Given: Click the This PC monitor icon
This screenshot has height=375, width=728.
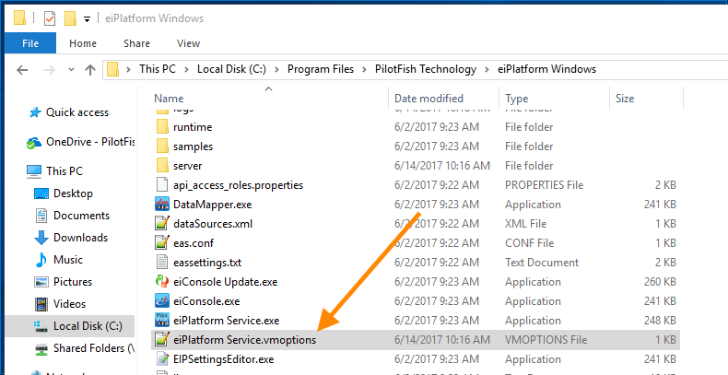Looking at the screenshot, I should coord(34,171).
